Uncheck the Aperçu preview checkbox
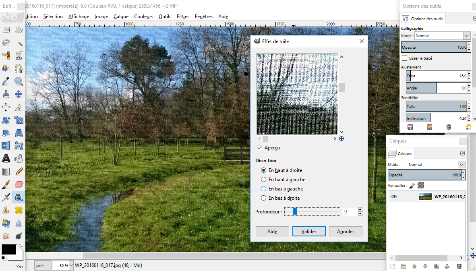The image size is (476, 271). click(x=260, y=148)
